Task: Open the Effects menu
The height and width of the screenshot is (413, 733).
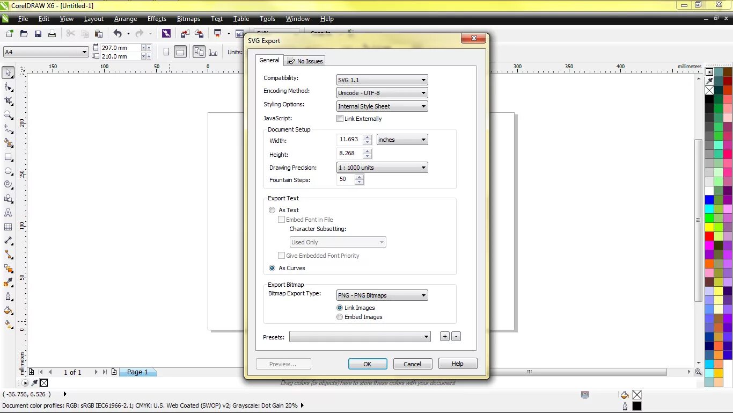Action: (157, 19)
